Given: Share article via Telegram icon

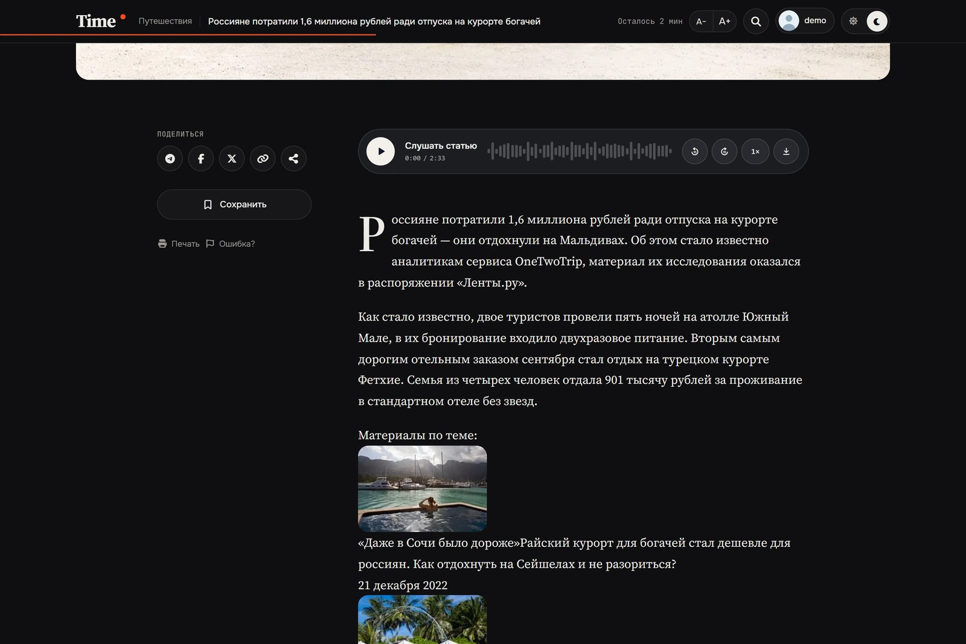Looking at the screenshot, I should [170, 159].
